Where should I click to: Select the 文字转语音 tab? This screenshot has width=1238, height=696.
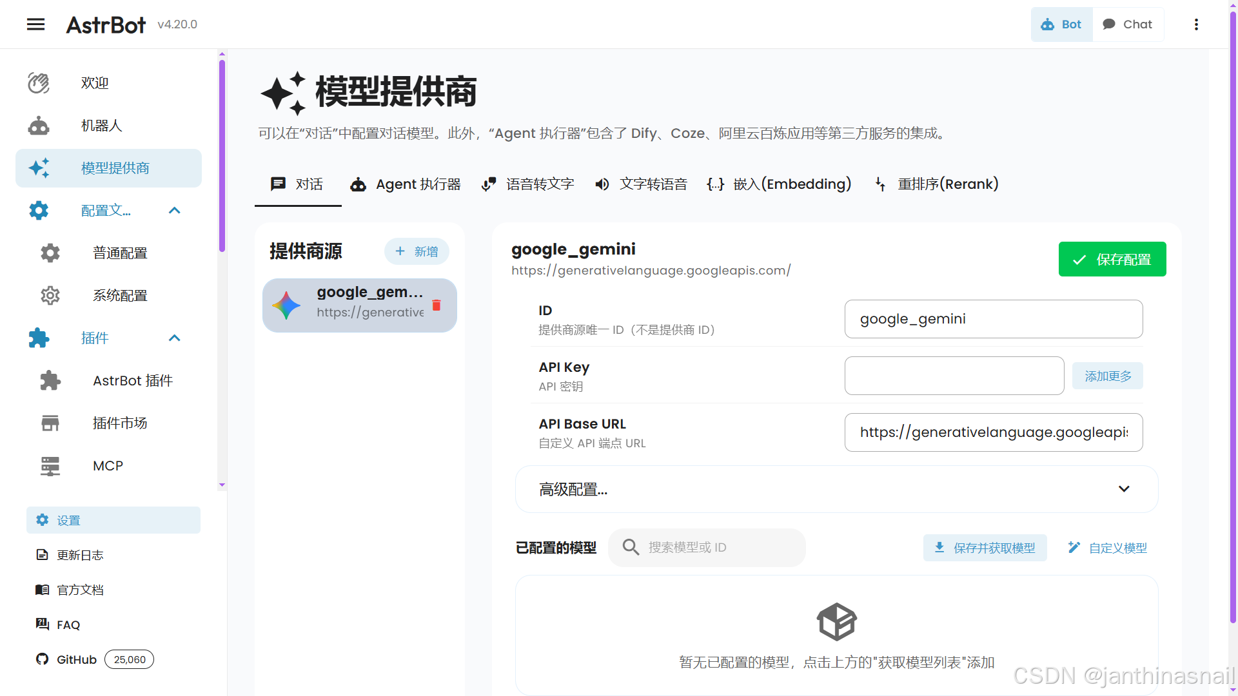tap(641, 184)
